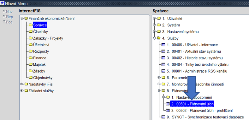
Task: Click the folder icon beside Objednávky
Action: click(x=31, y=78)
